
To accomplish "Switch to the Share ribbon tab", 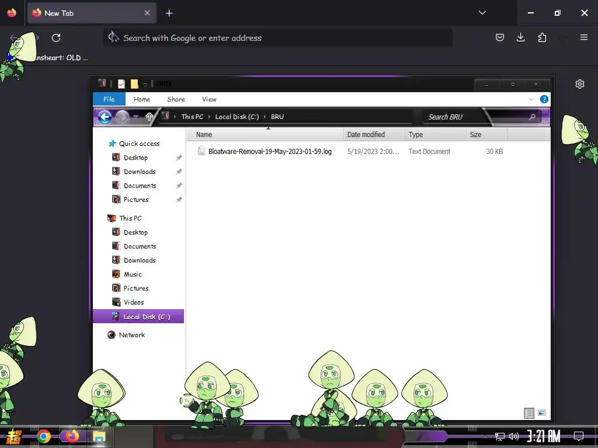I will click(x=176, y=99).
